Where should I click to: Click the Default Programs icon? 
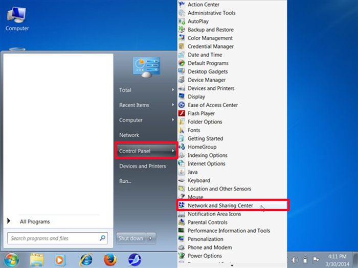tap(182, 63)
